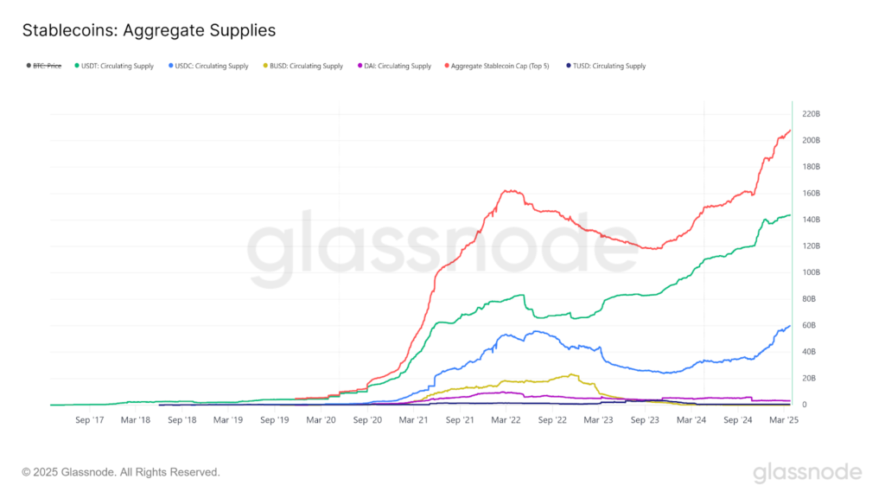885x498 pixels.
Task: Enable the struck-through BTC: Price series
Action: 49,66
